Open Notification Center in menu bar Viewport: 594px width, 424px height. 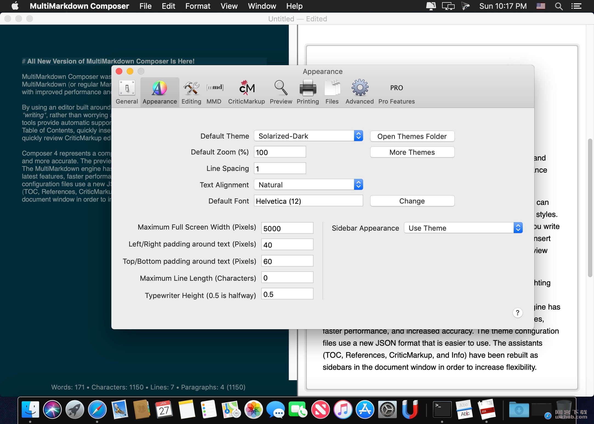[x=576, y=6]
